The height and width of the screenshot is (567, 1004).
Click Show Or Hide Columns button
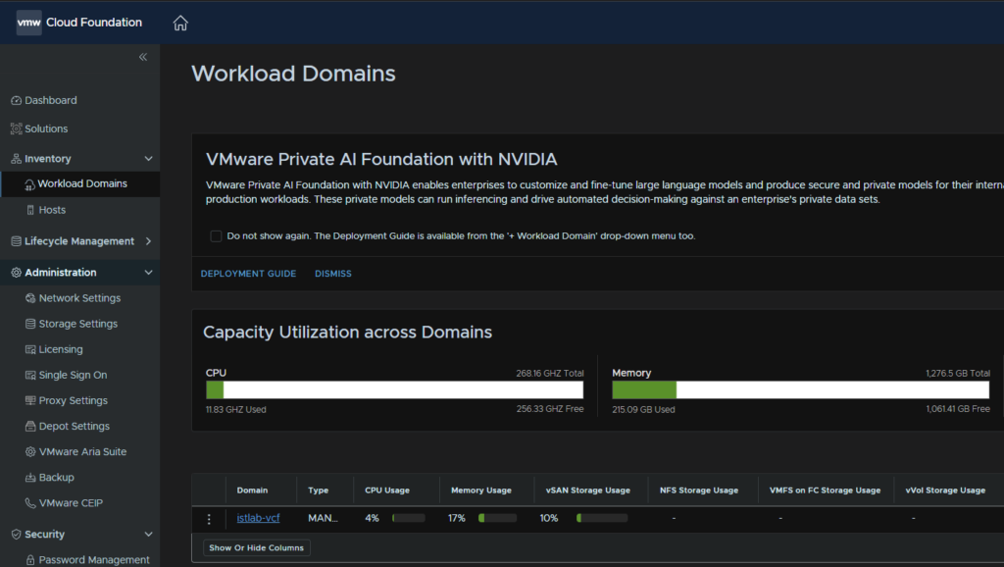click(x=257, y=547)
